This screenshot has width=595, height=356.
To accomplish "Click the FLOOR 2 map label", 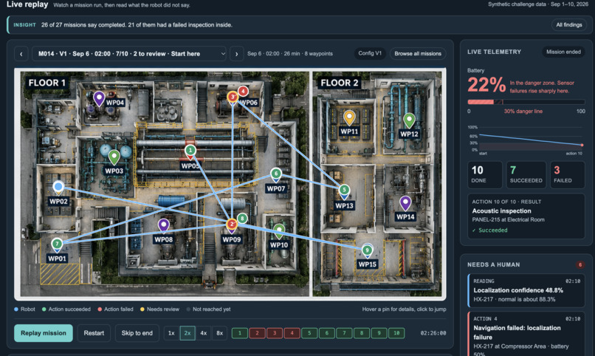I will 340,83.
